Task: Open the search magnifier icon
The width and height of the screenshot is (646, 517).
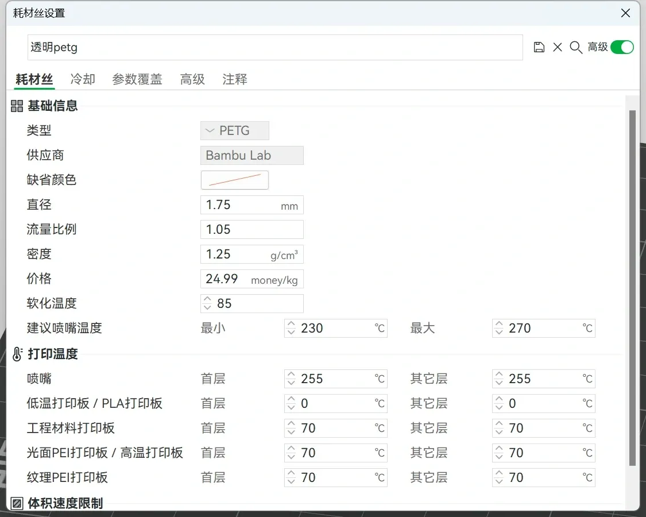Action: point(576,48)
